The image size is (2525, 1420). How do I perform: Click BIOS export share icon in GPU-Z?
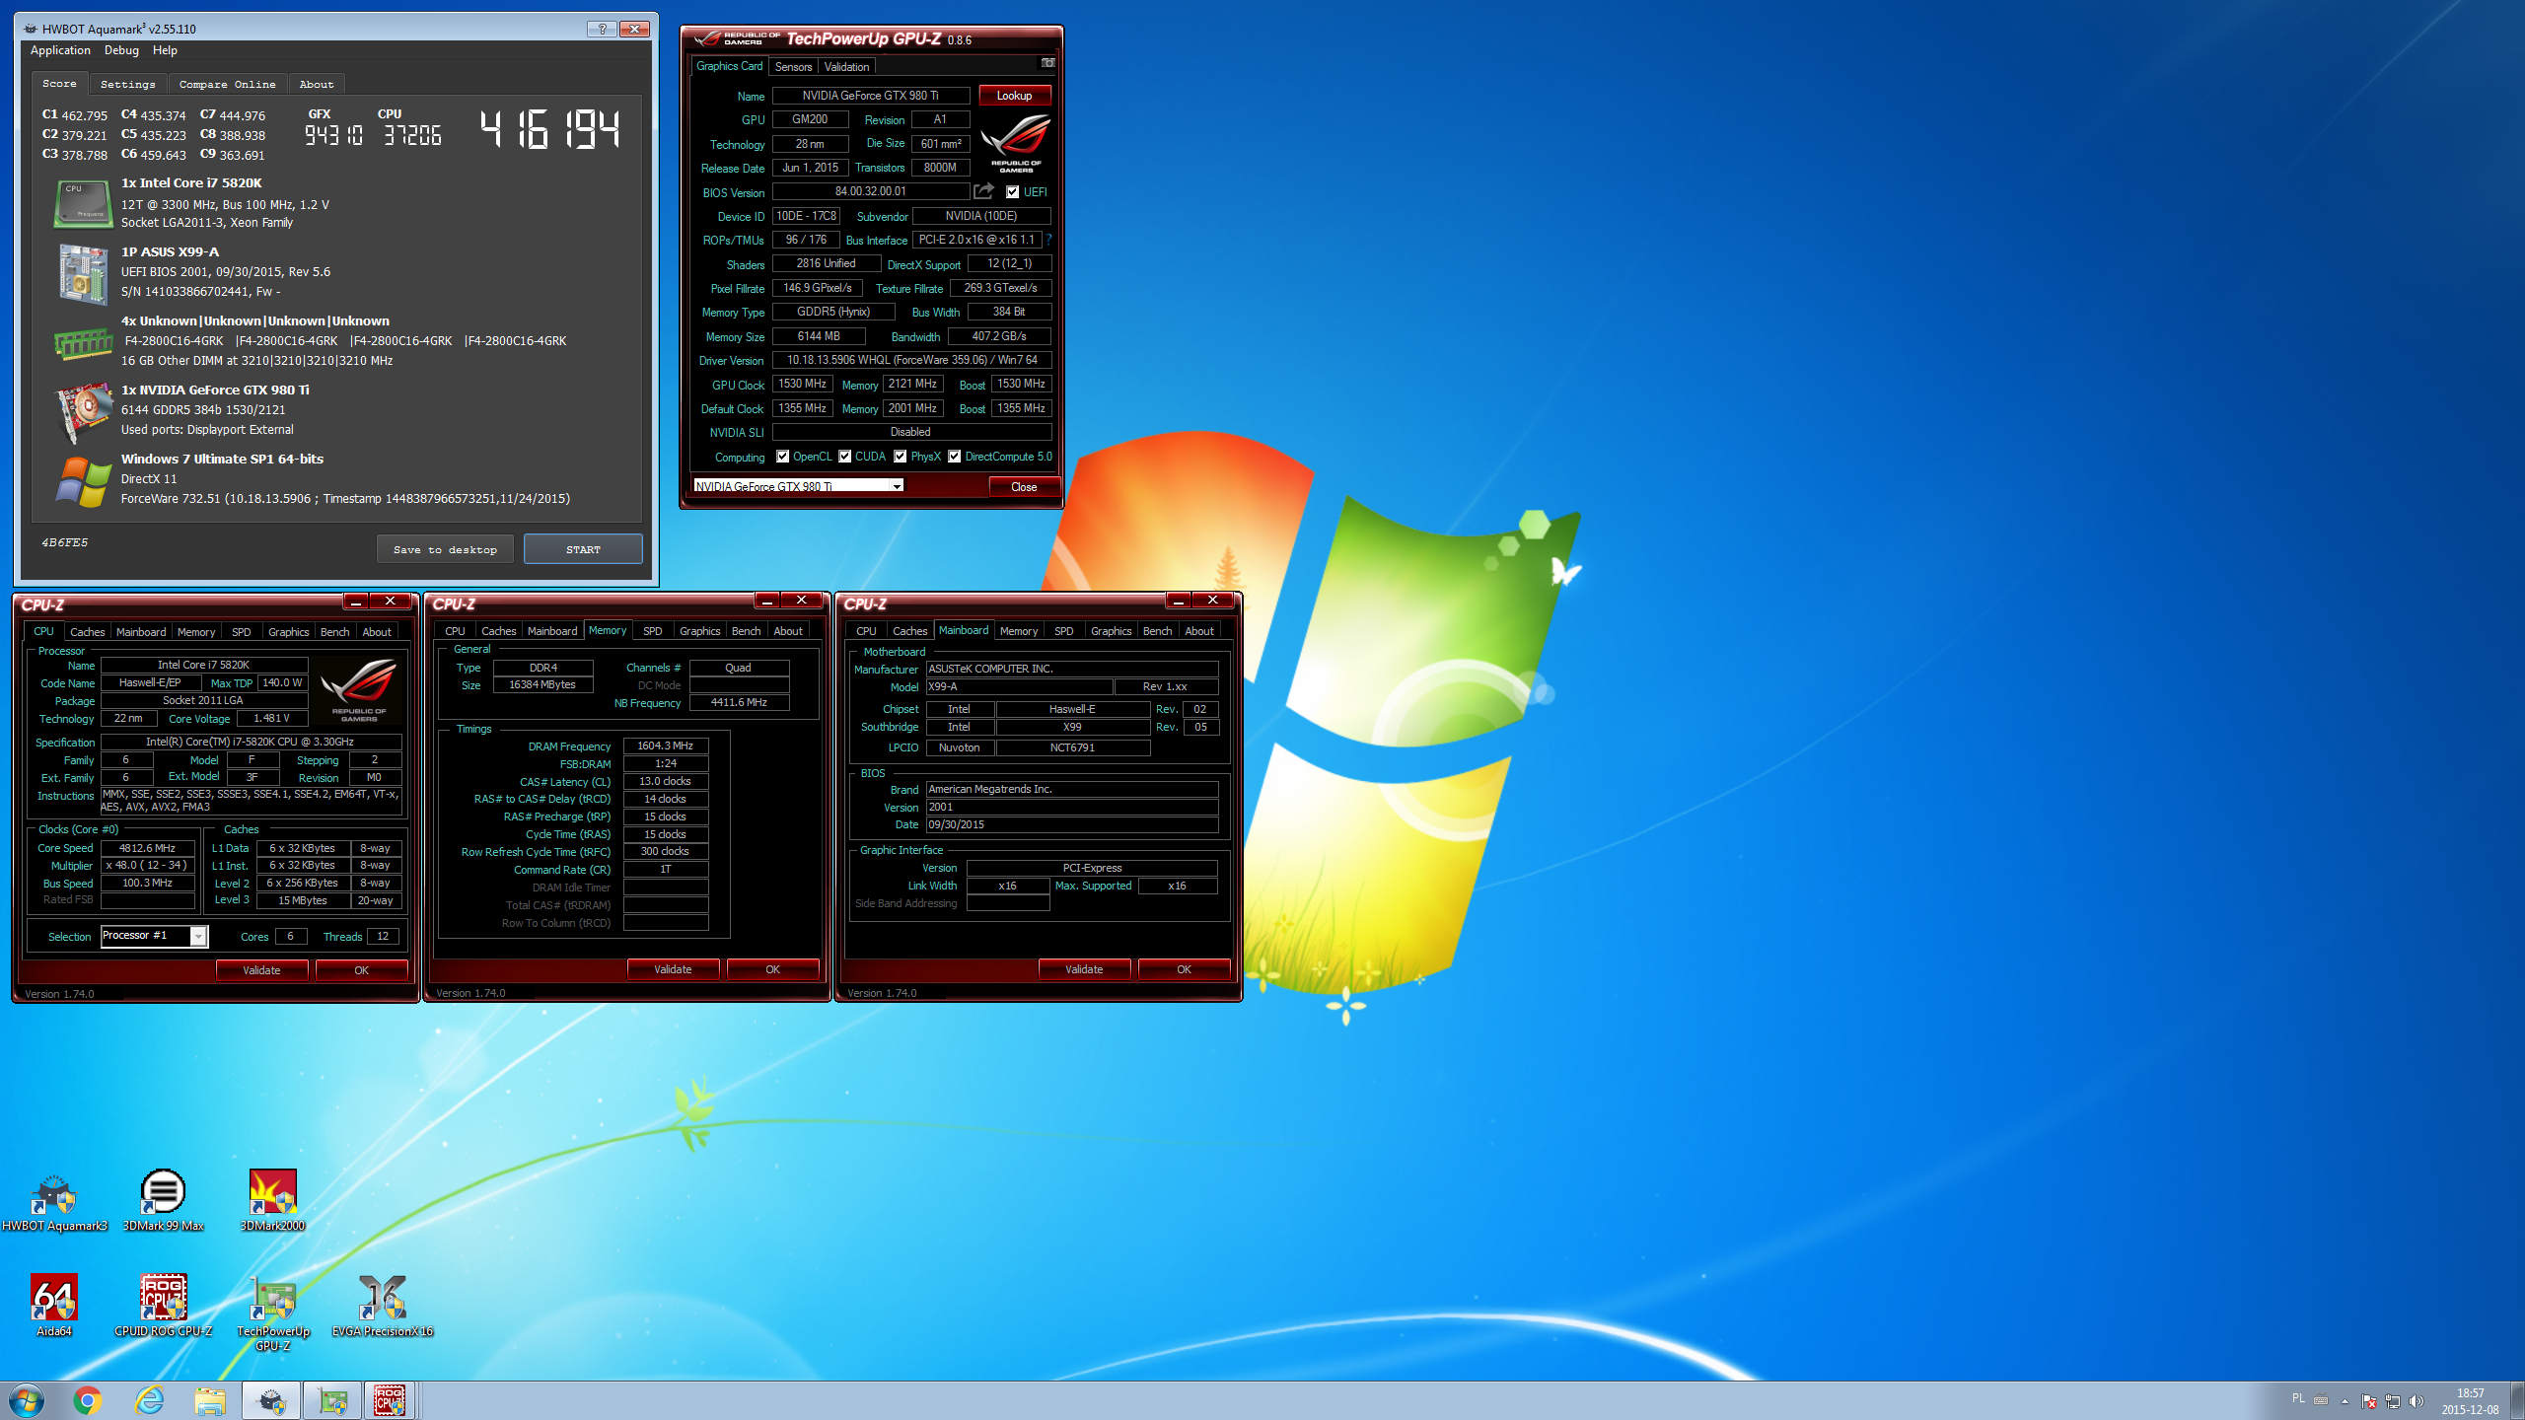(x=983, y=191)
